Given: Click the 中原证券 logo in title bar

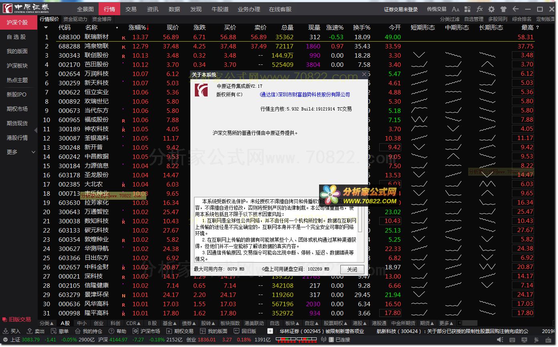Looking at the screenshot, I should click(26, 8).
